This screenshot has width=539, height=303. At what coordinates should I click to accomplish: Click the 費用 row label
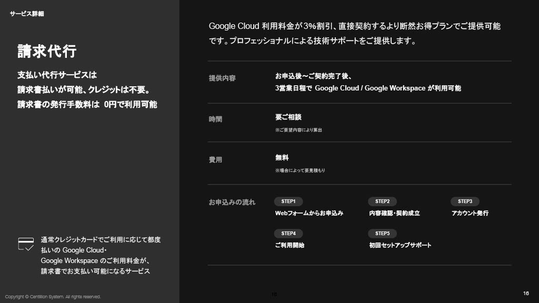[216, 160]
